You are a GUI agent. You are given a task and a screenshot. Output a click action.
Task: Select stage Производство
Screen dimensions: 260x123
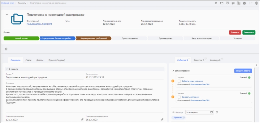tap(166, 39)
